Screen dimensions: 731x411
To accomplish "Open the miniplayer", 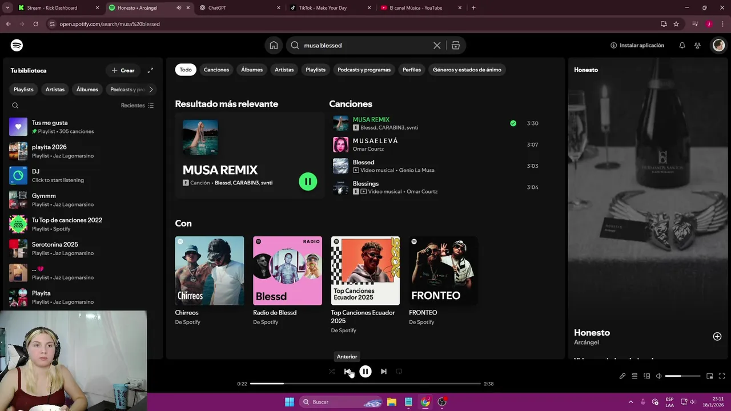I will point(710,376).
